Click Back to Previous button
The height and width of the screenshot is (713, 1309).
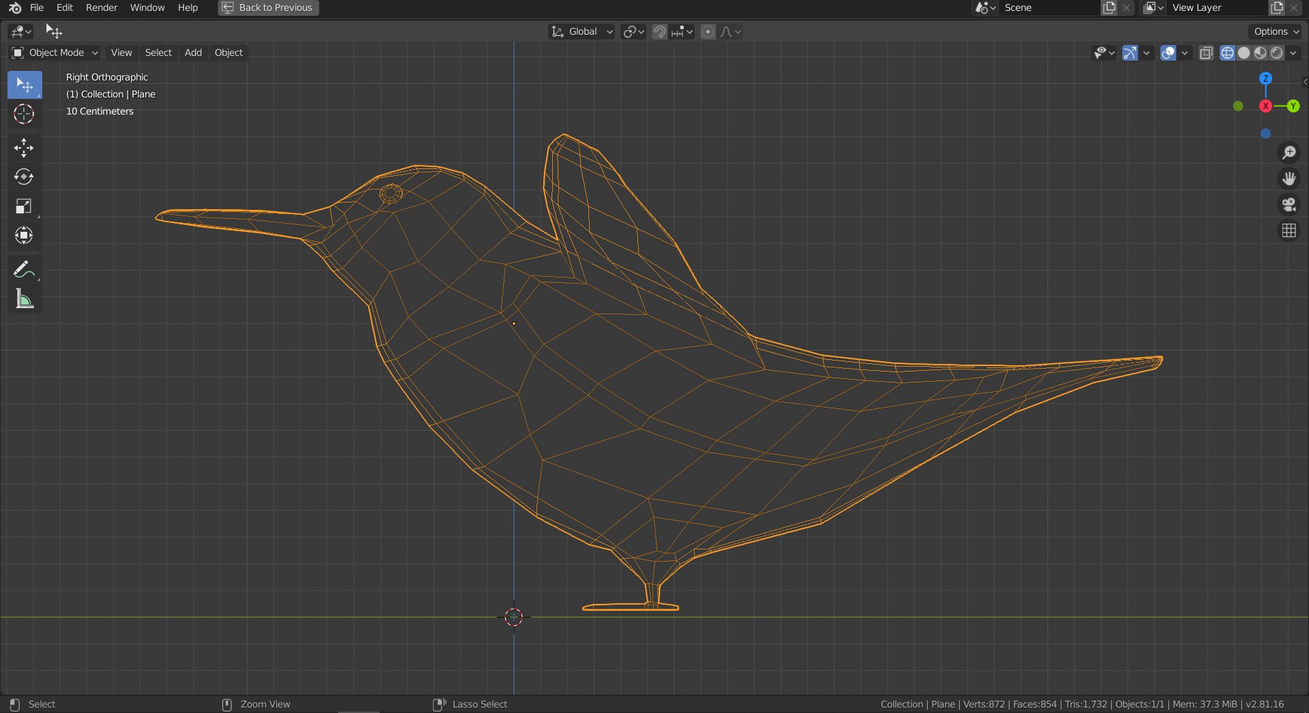pos(269,7)
